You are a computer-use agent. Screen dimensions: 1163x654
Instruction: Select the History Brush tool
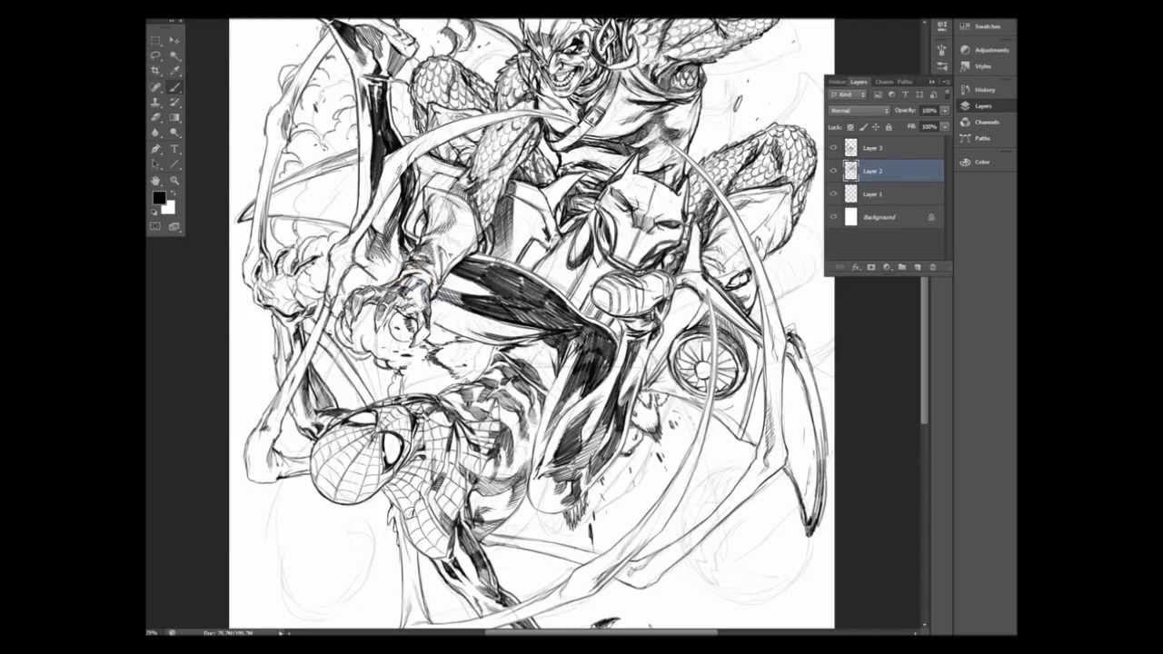click(x=174, y=102)
